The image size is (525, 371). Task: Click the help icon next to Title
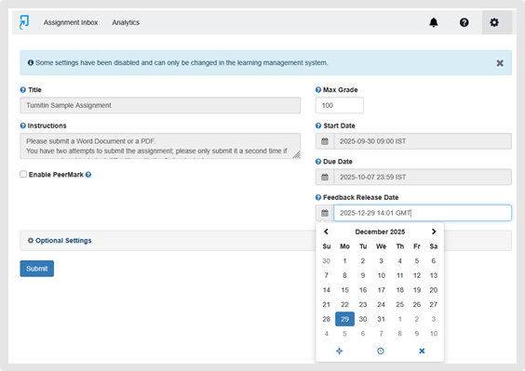tap(22, 89)
